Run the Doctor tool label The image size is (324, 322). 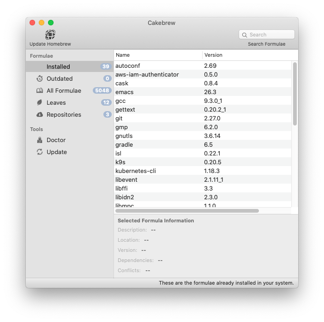56,140
